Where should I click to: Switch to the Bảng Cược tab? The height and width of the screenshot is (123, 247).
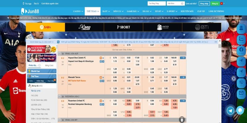pos(49,65)
